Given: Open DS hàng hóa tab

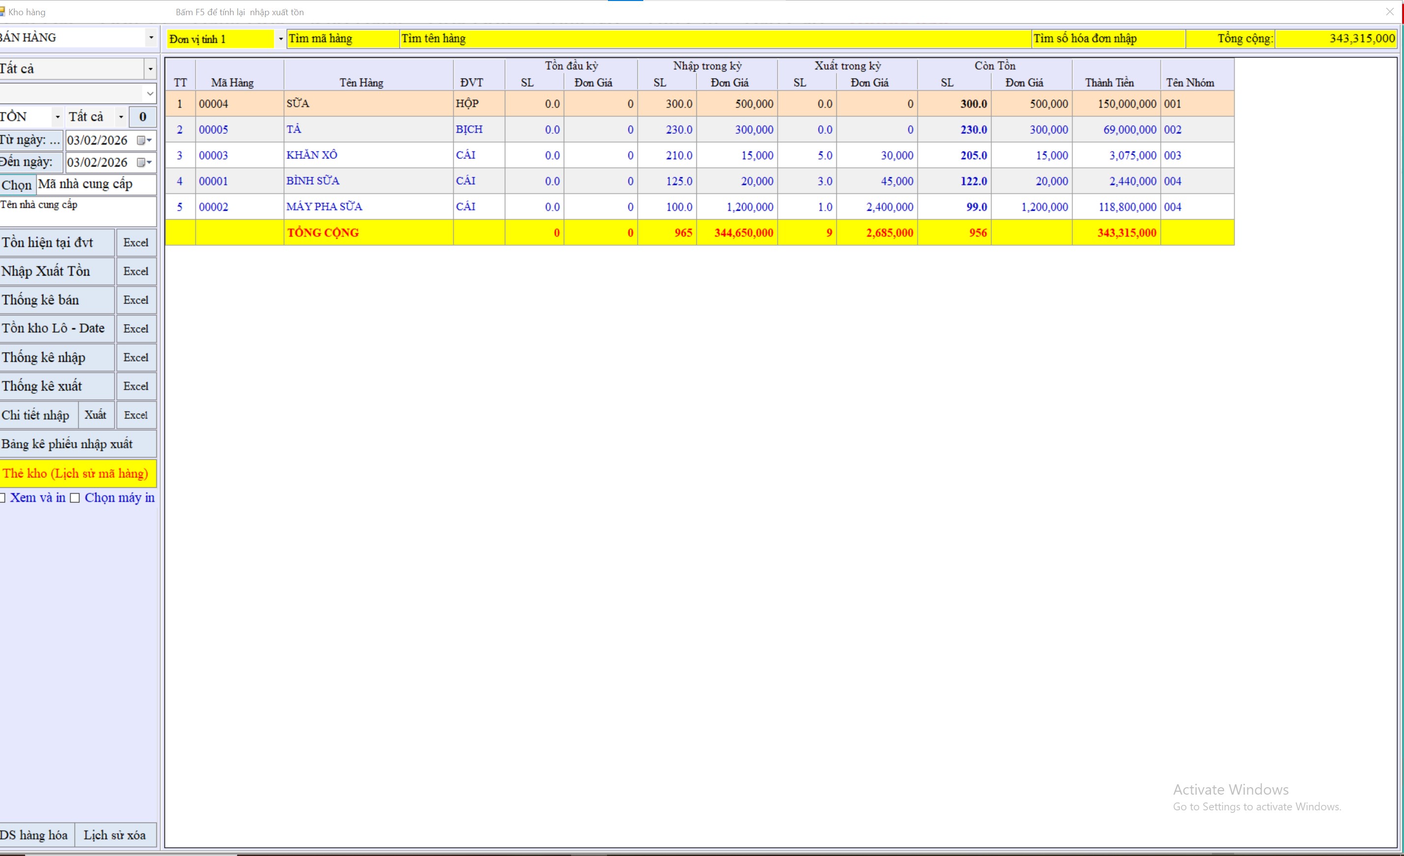Looking at the screenshot, I should coord(35,835).
